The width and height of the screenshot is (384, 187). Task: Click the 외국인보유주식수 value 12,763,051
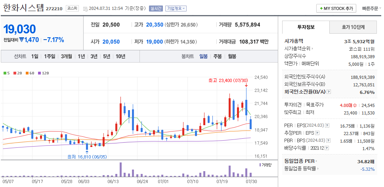click(364, 85)
